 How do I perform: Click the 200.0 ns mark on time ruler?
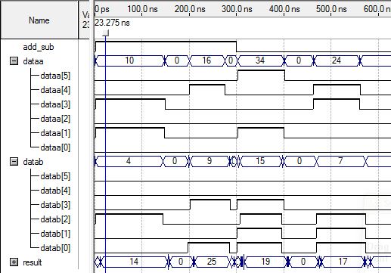point(190,9)
